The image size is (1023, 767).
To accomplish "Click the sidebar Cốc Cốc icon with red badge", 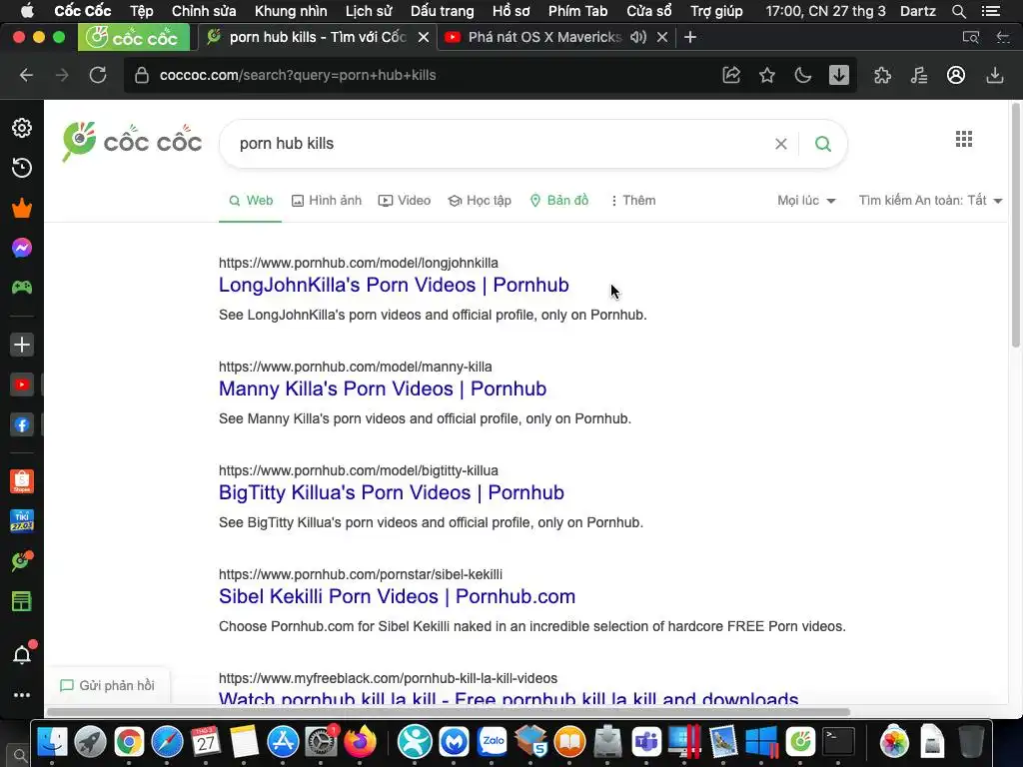I will [x=22, y=561].
